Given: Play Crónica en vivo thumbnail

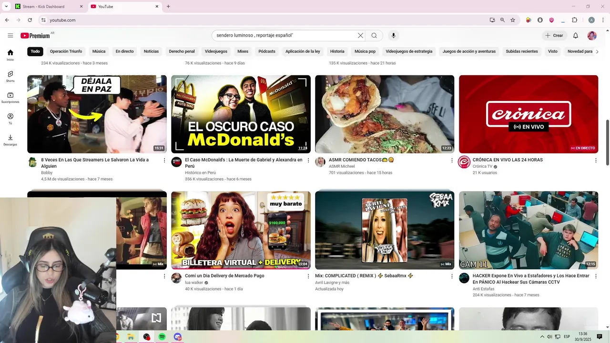Looking at the screenshot, I should (529, 114).
